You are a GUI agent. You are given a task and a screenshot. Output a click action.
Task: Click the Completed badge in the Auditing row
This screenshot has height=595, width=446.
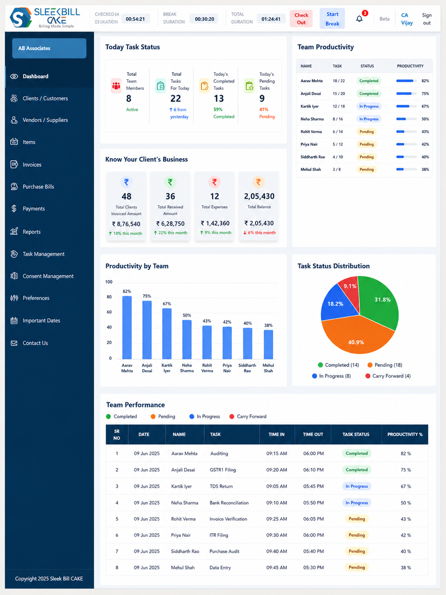[x=356, y=454]
